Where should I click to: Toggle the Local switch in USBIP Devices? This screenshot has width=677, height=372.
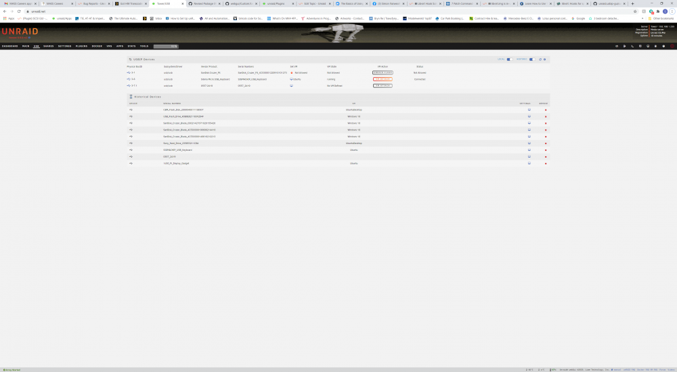click(x=510, y=60)
